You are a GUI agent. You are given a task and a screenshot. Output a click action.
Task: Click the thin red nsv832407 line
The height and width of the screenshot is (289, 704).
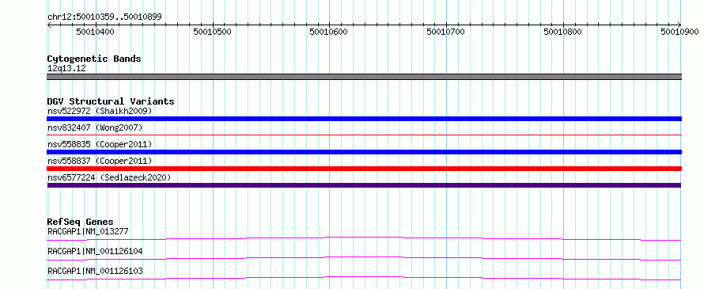click(364, 135)
